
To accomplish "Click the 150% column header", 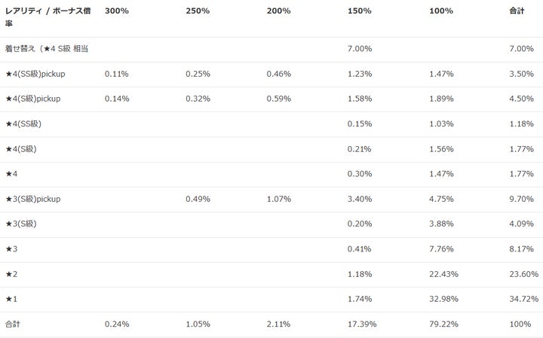I will coord(360,11).
